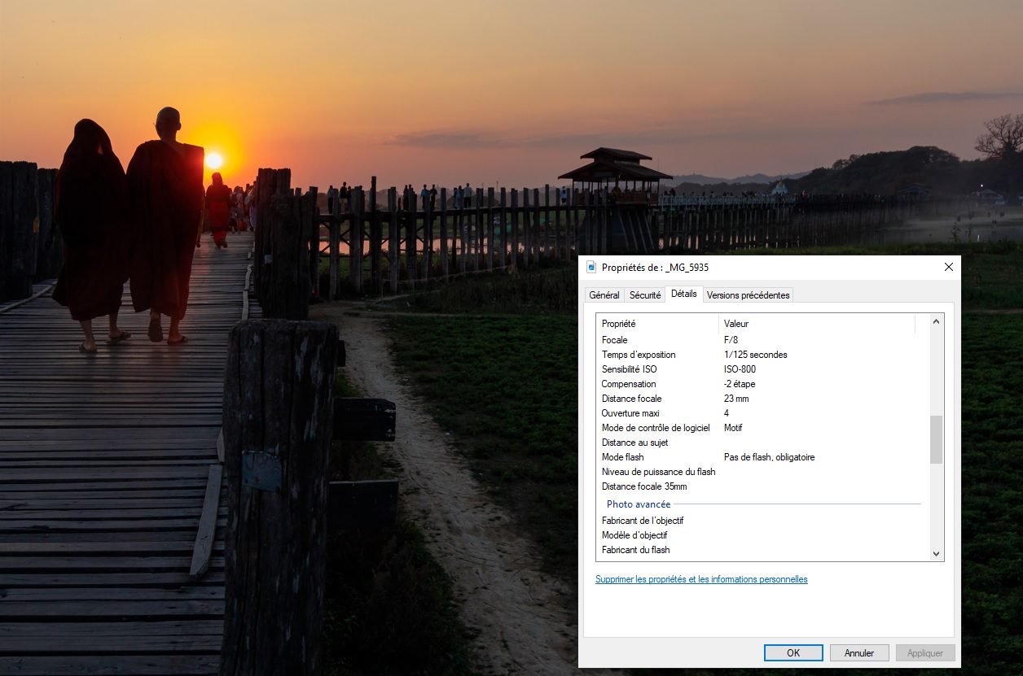Click the file icon in the dialog title bar
The width and height of the screenshot is (1023, 676).
pos(591,267)
